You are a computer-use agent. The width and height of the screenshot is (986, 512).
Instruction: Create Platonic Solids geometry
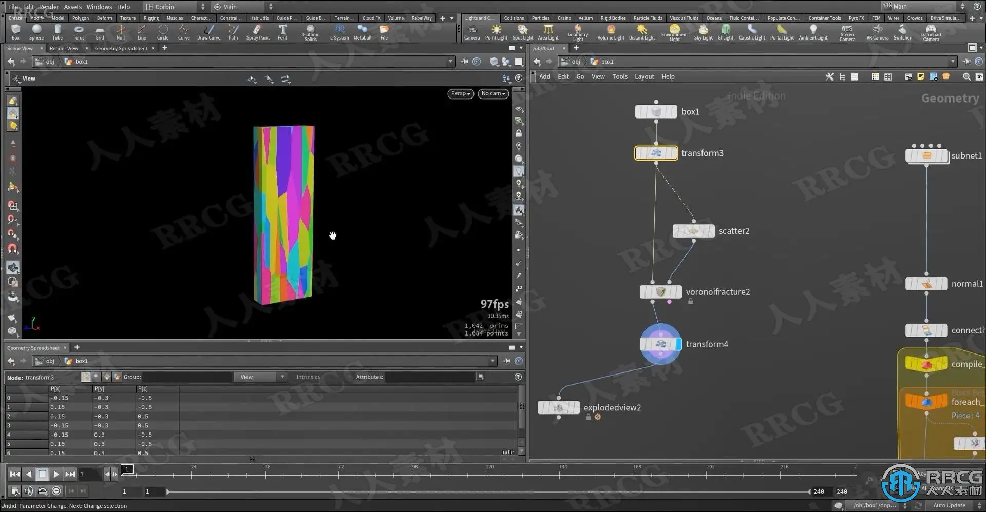tap(311, 33)
